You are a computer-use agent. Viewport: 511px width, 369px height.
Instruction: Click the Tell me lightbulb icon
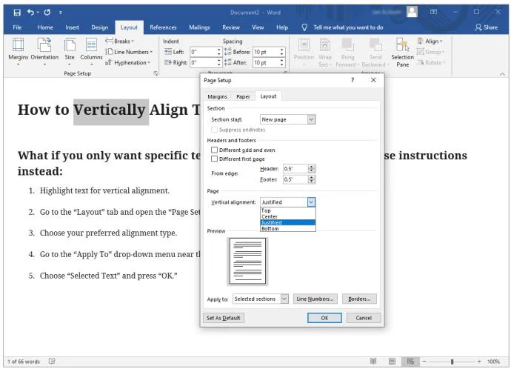point(304,27)
